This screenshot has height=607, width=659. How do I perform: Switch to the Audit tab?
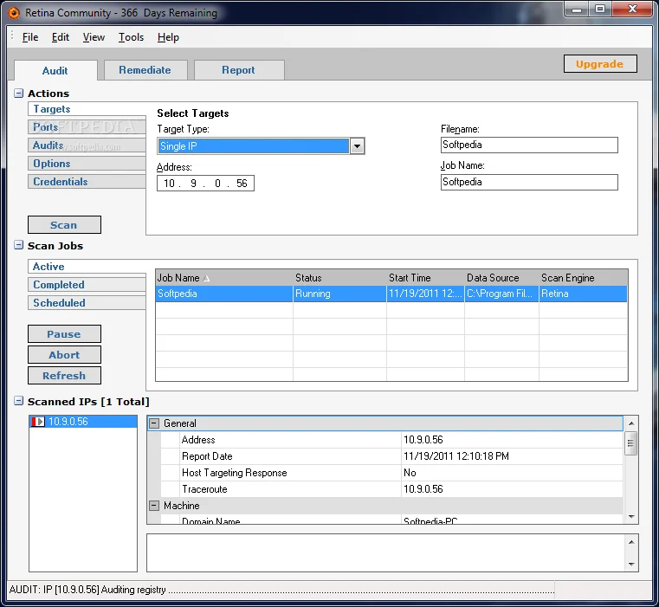point(55,71)
